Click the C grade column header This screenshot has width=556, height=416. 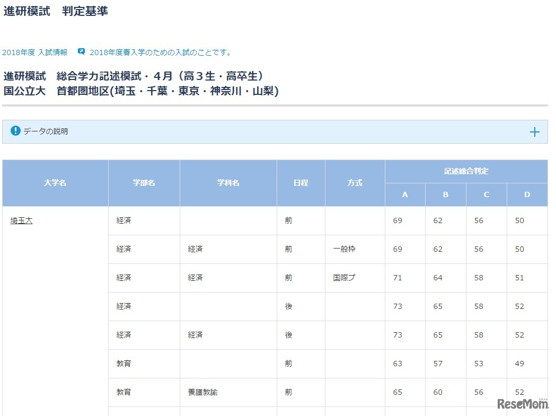486,194
